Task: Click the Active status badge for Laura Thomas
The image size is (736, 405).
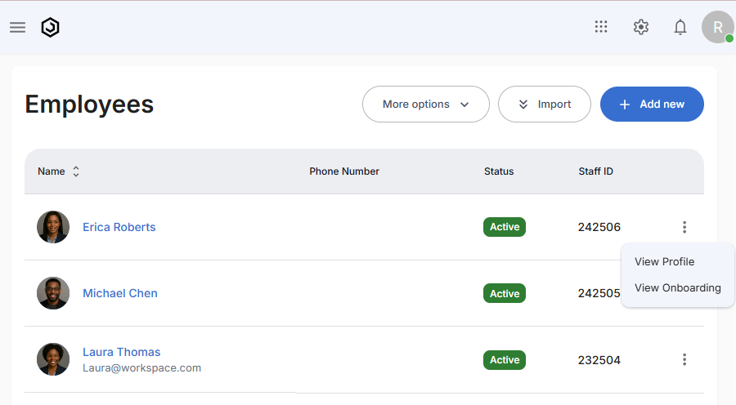Action: pos(505,360)
